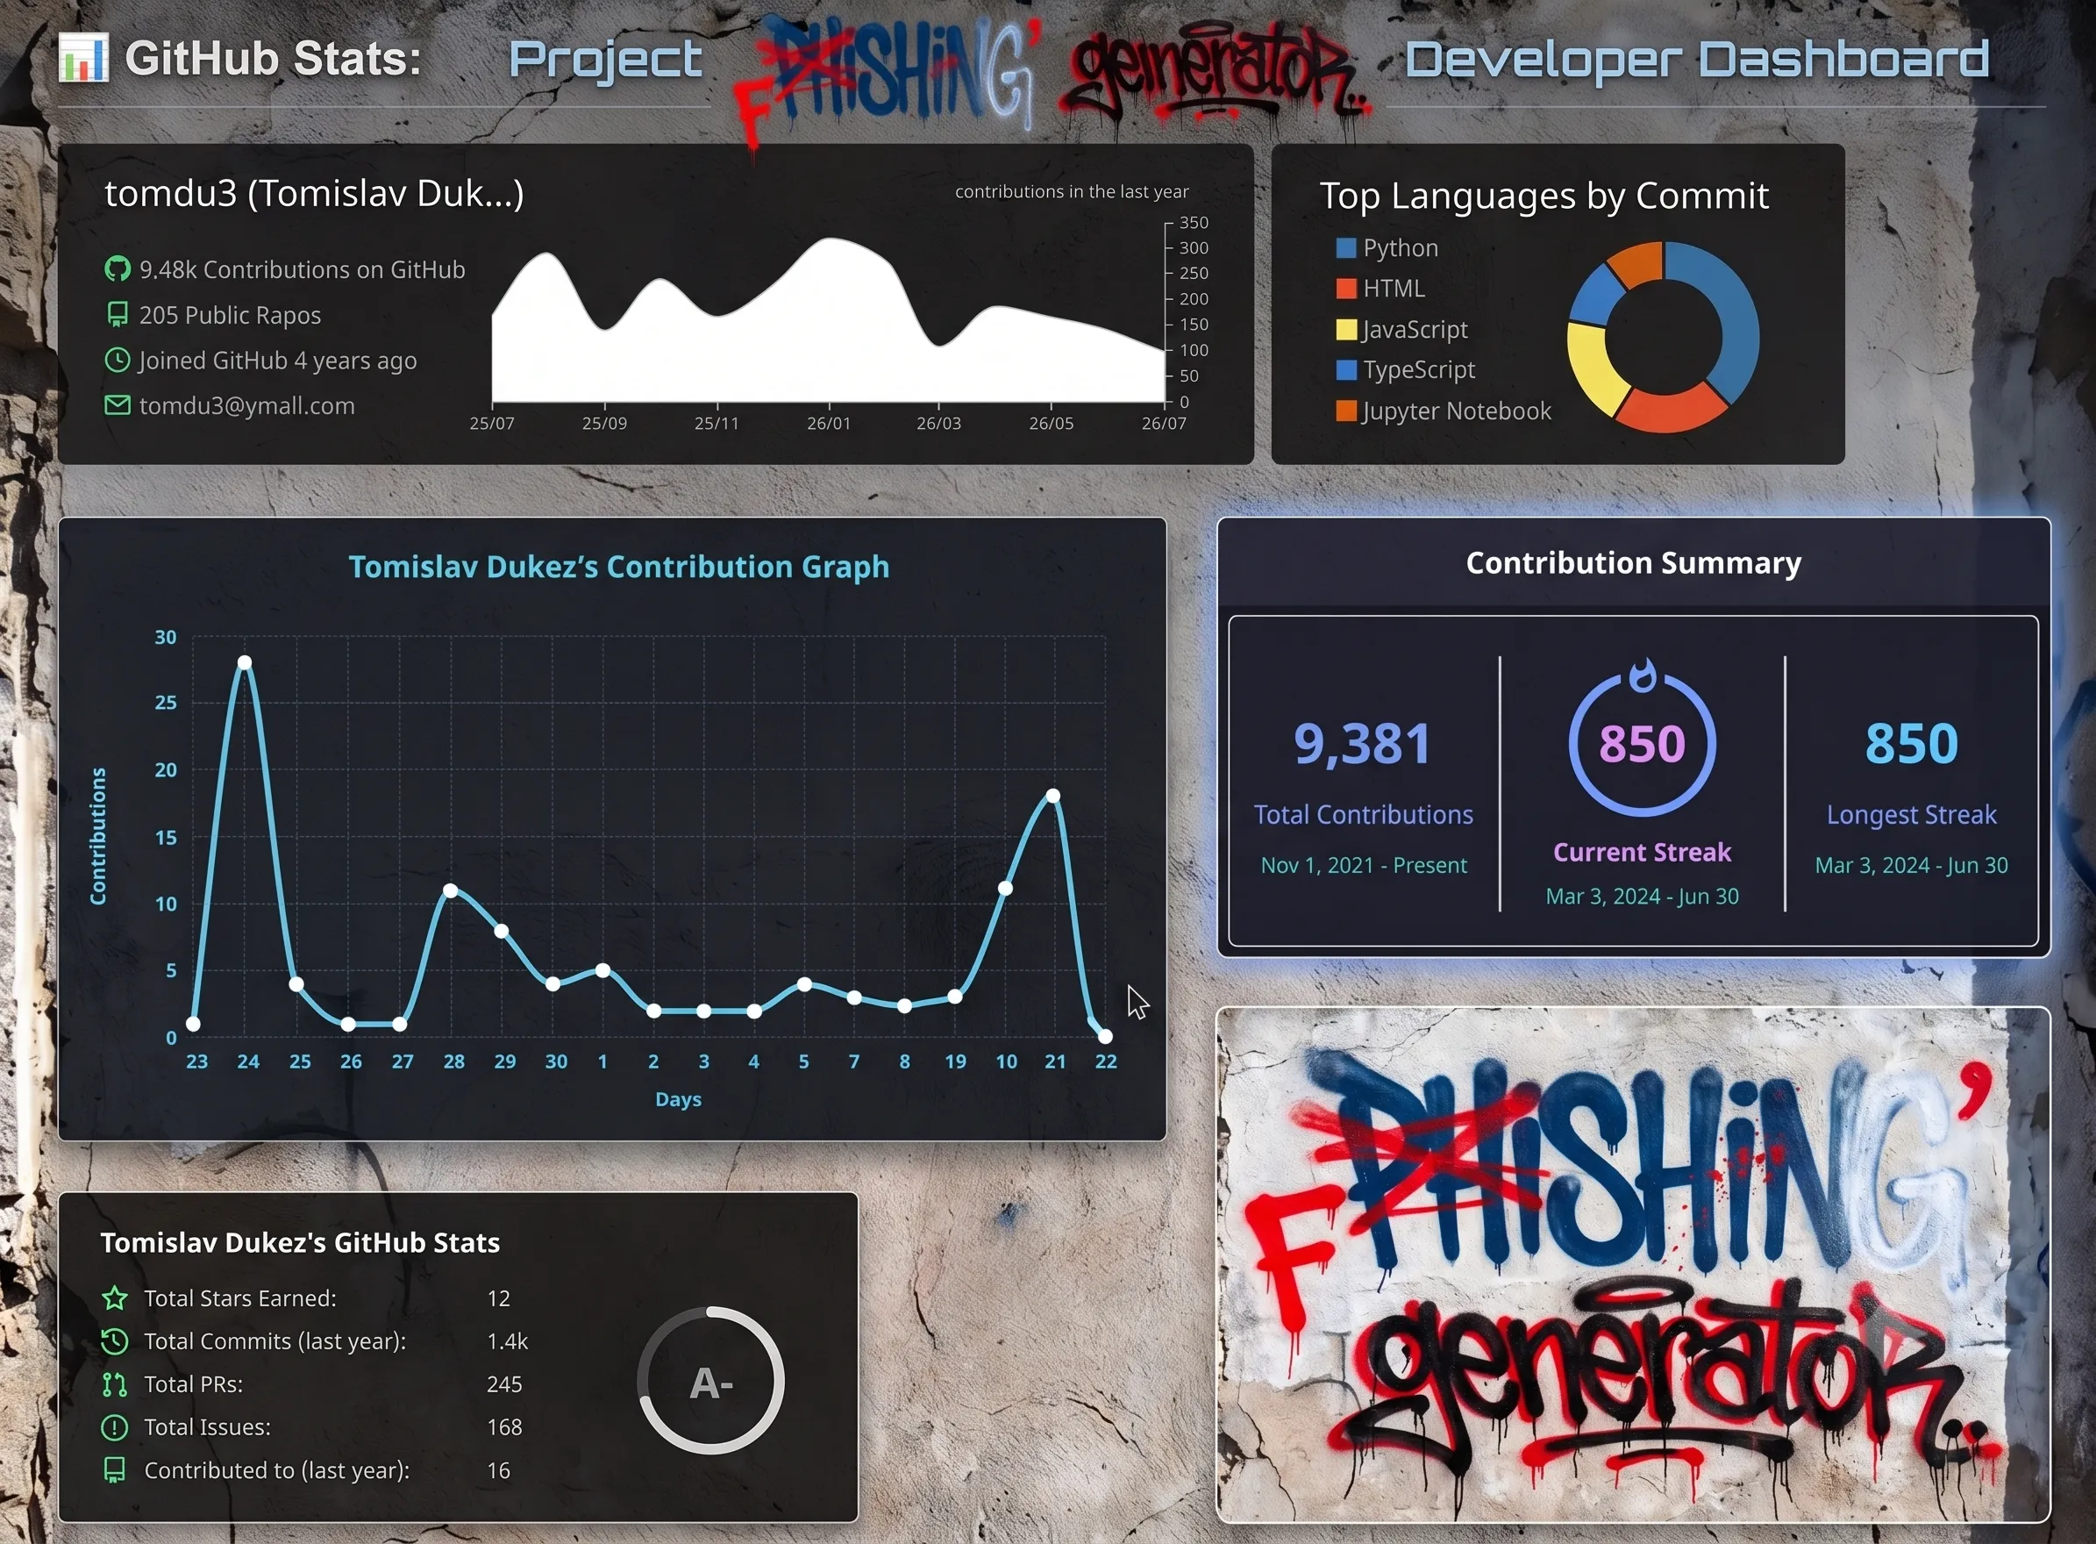This screenshot has height=1544, width=2096.
Task: Click the repository icon beside 205 Public Repos
Action: click(x=117, y=315)
